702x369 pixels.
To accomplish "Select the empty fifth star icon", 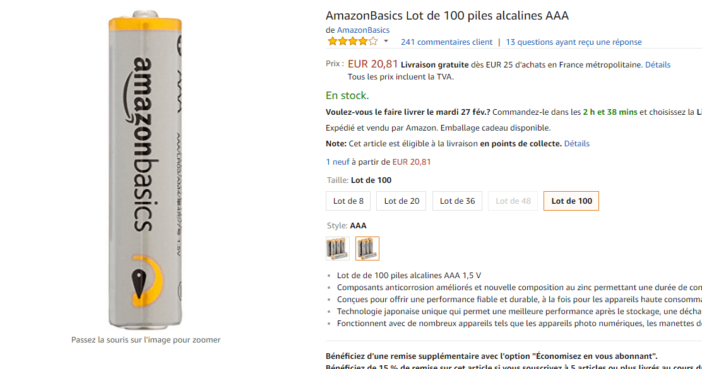I will coord(373,40).
